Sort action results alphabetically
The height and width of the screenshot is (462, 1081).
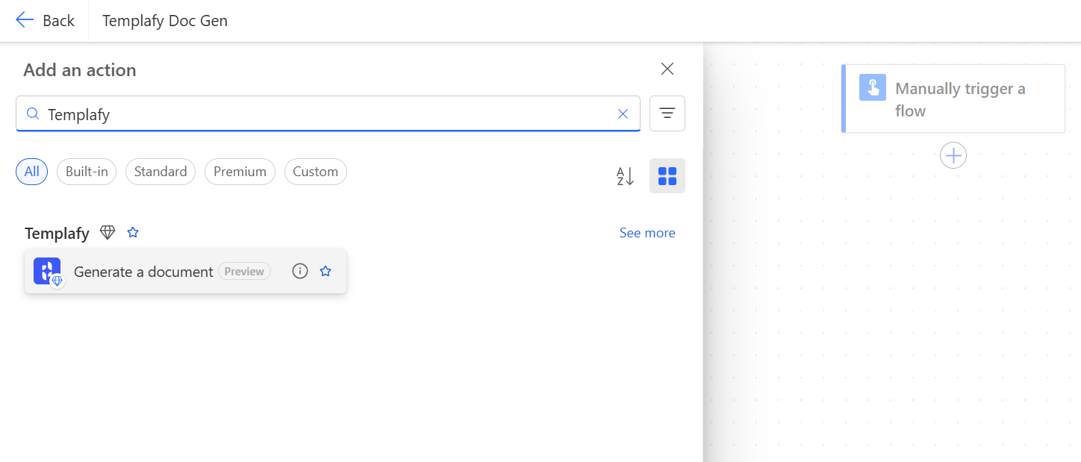pos(624,175)
